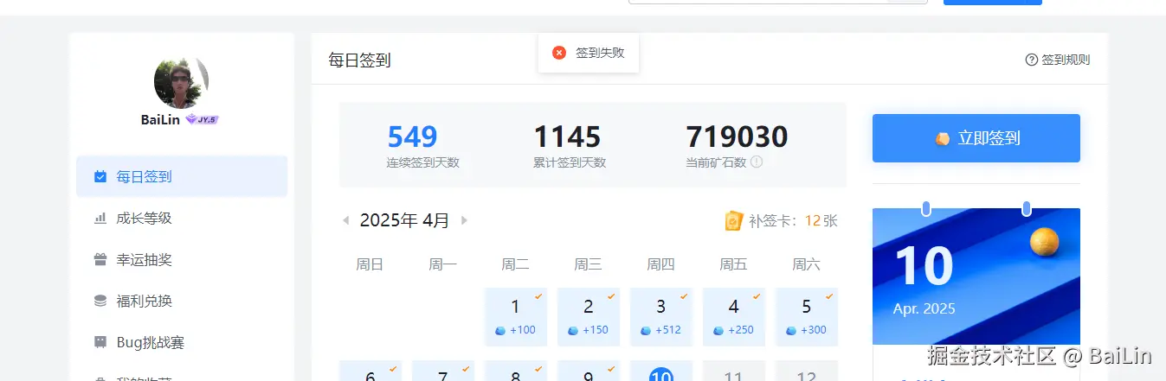
Task: Click the info icon beside 当前矿石数
Action: point(757,162)
